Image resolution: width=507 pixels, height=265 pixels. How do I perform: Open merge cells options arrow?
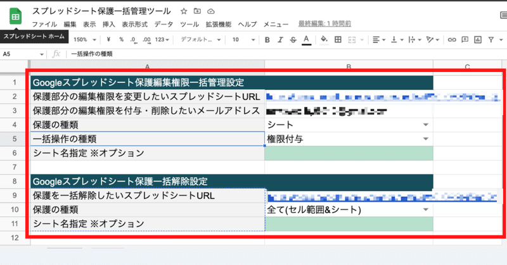(x=362, y=40)
